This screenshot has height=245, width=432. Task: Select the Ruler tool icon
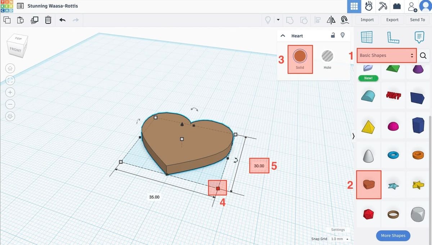coord(393,37)
